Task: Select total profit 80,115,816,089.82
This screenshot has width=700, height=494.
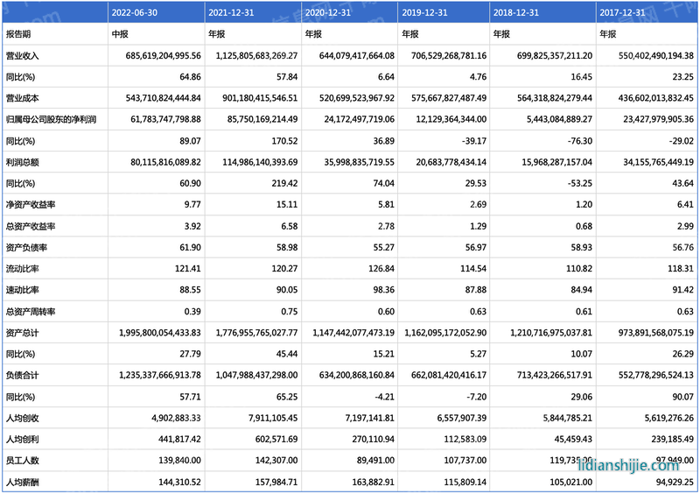Action: pyautogui.click(x=165, y=162)
